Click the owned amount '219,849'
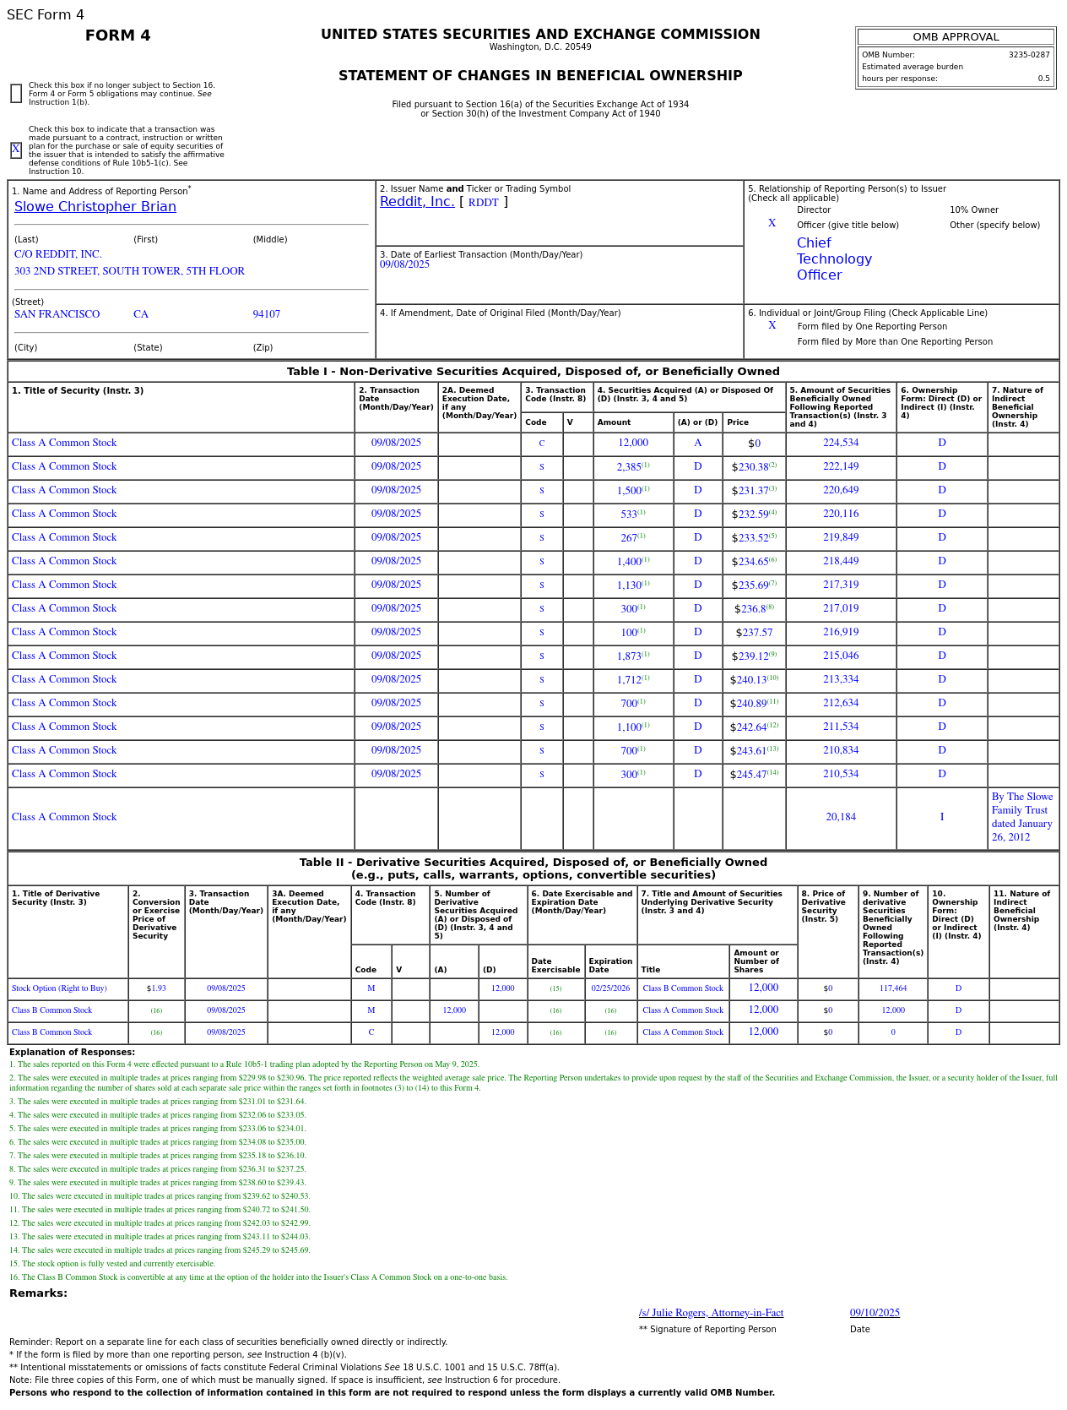Screen dimensions: 1067x1410 click(x=841, y=537)
